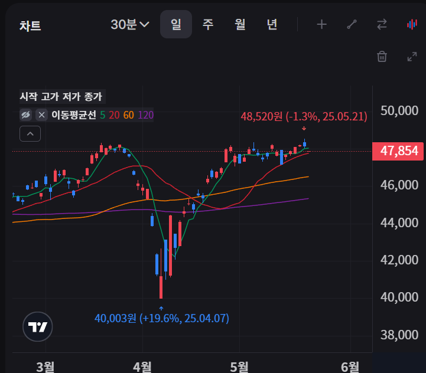
Task: Remove the 이동평균선 indicator with X
Action: [41, 115]
